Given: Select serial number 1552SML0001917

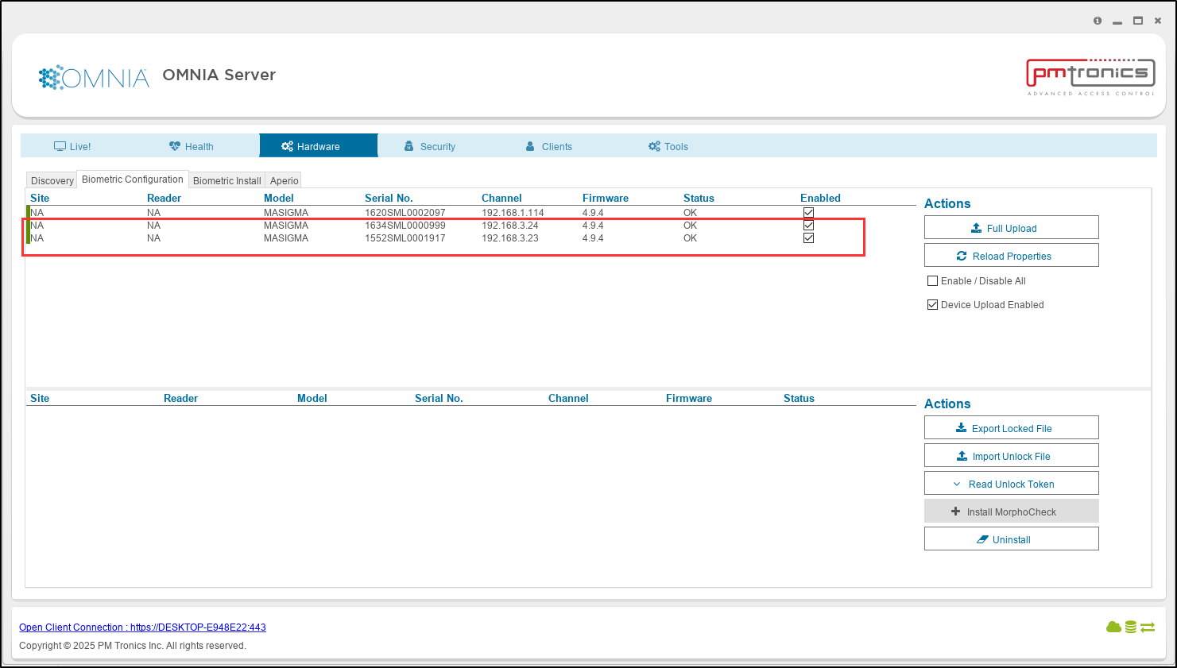Looking at the screenshot, I should pos(405,238).
